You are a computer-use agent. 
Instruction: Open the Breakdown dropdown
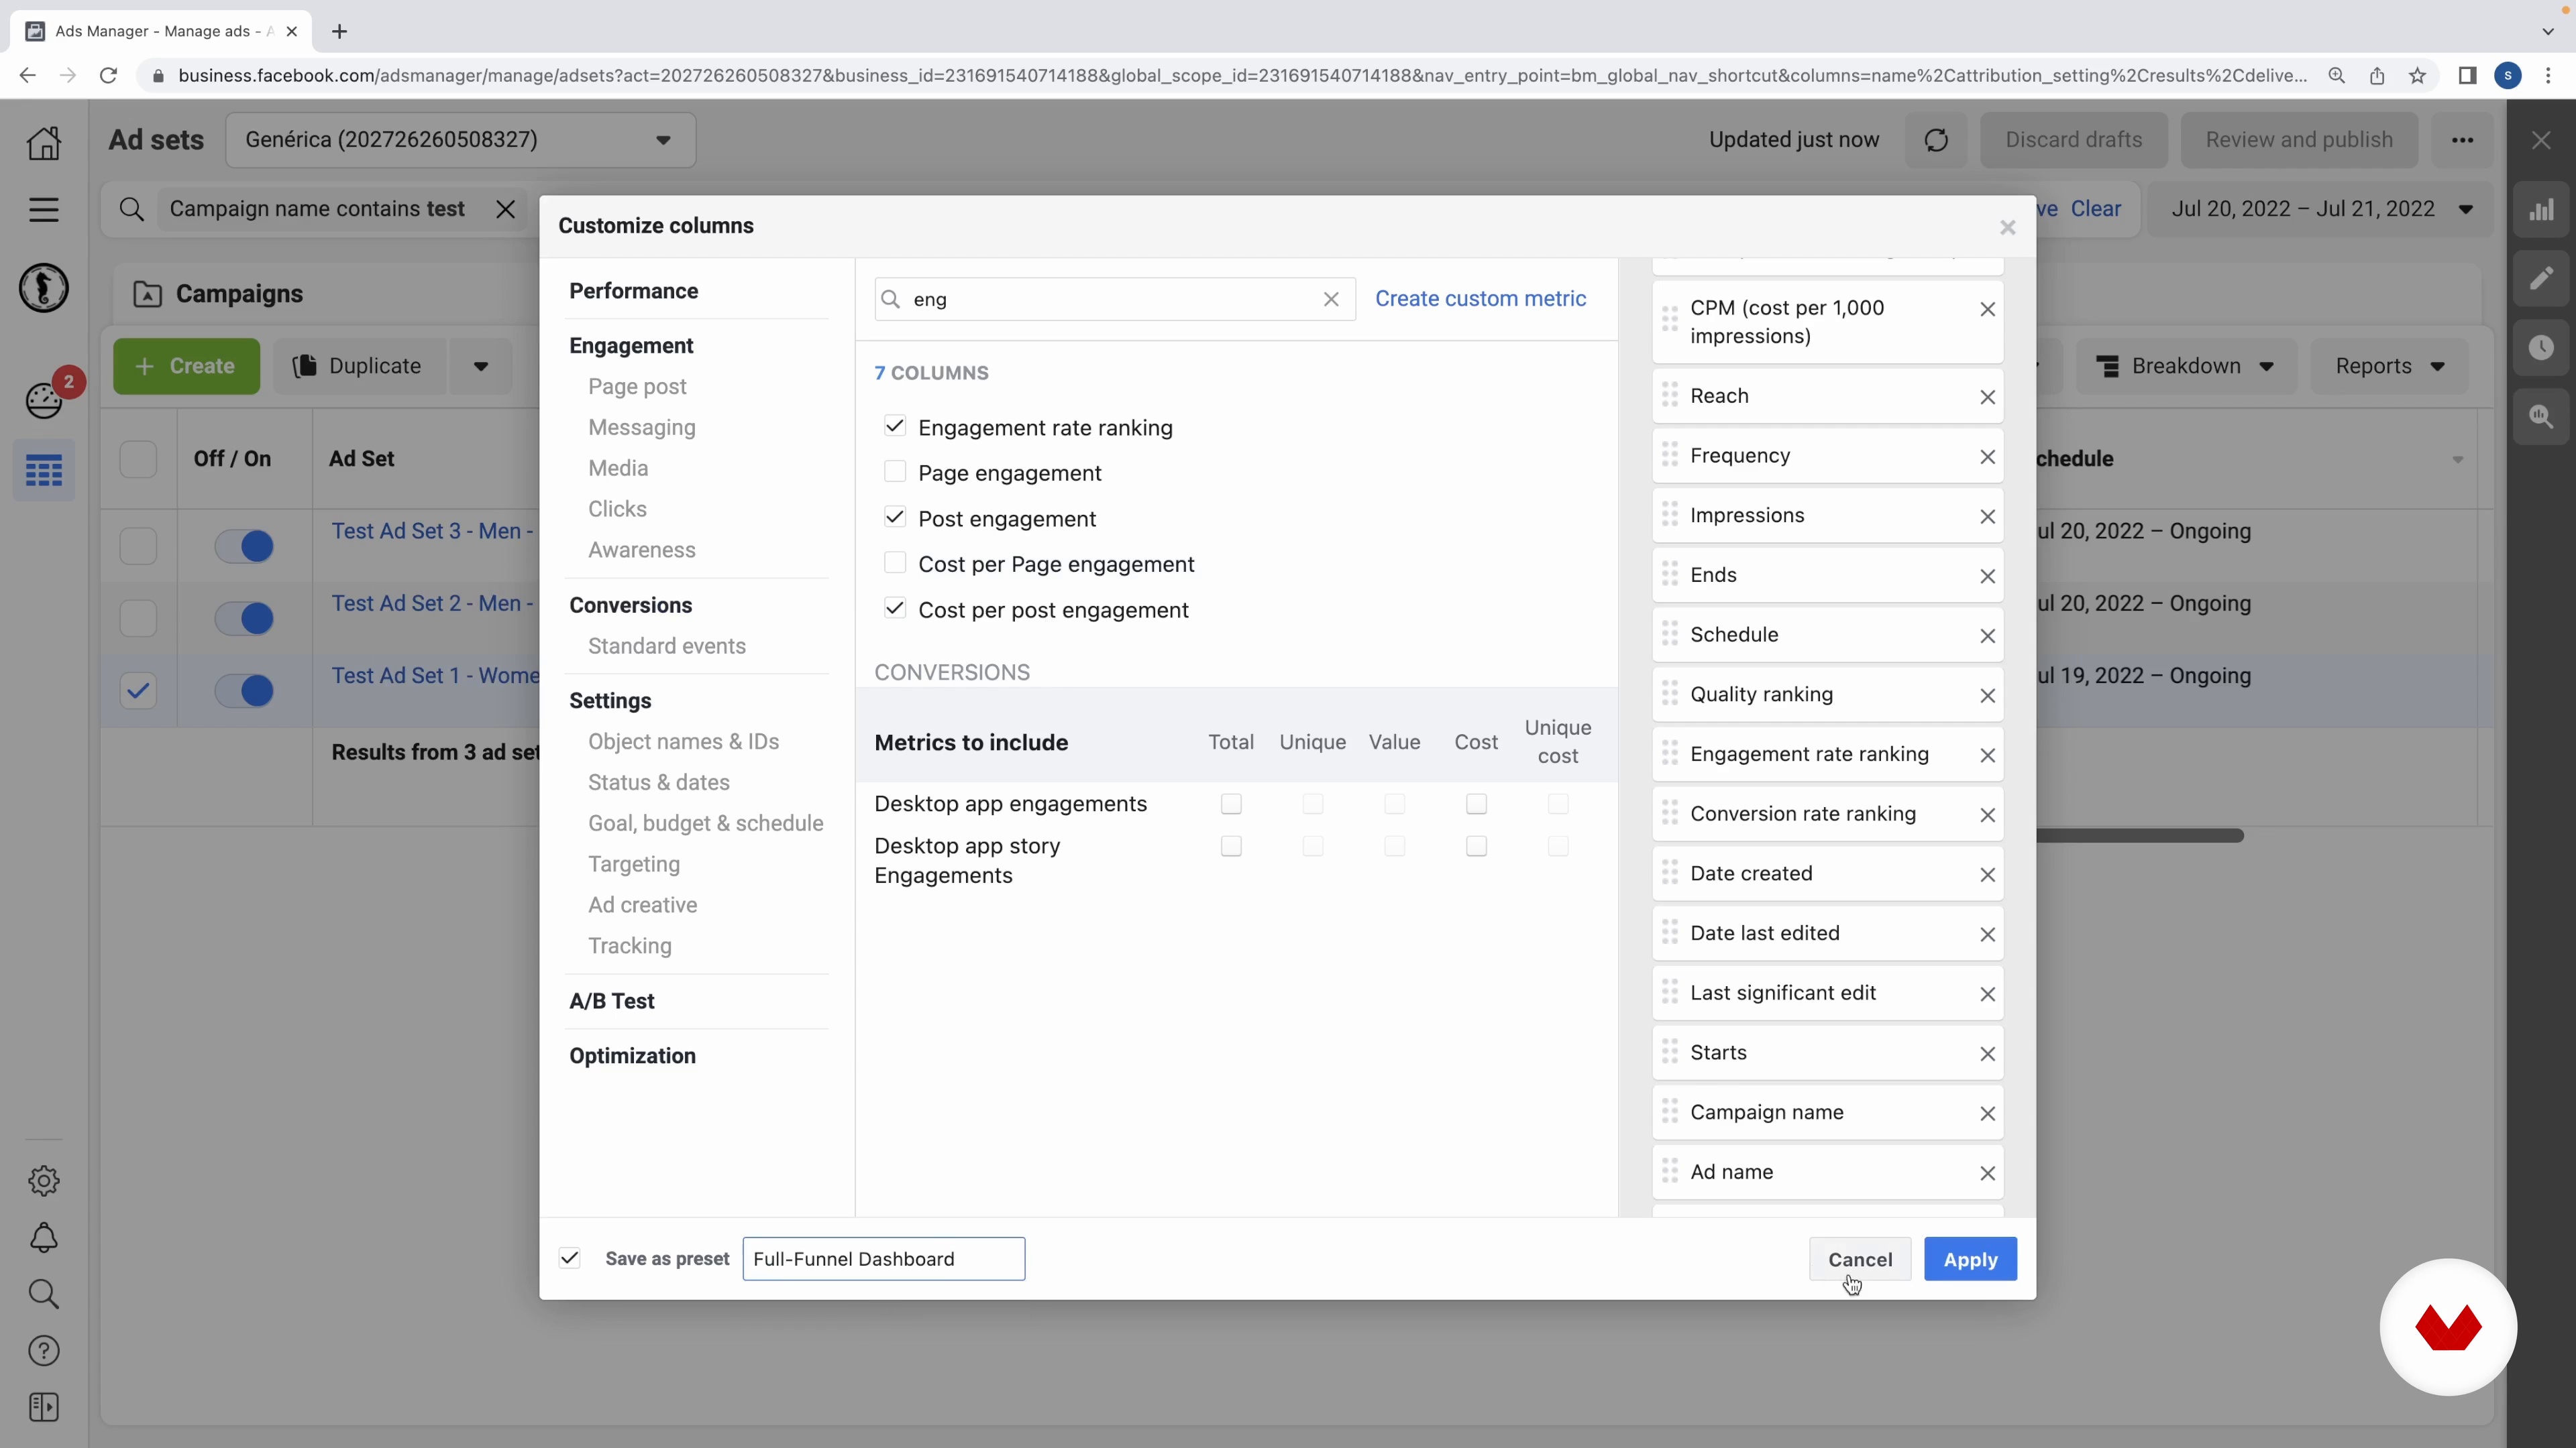click(2185, 367)
